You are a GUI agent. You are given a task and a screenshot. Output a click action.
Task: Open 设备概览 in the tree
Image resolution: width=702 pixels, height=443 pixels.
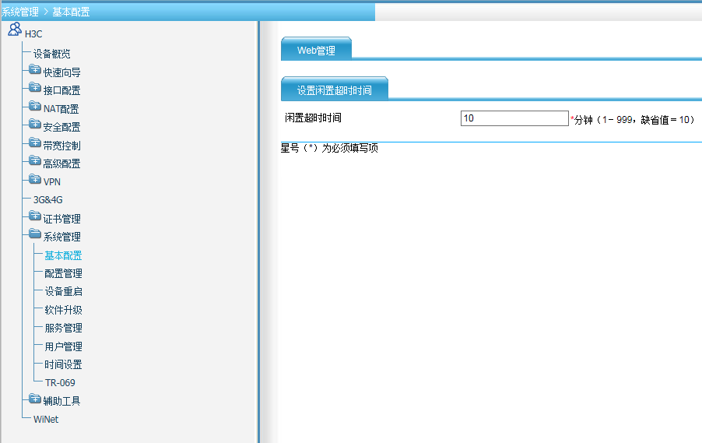[52, 54]
